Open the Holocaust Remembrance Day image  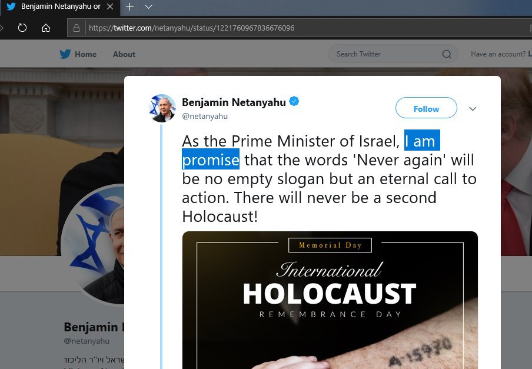[x=330, y=300]
